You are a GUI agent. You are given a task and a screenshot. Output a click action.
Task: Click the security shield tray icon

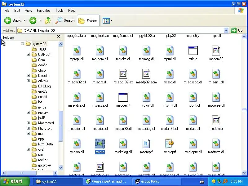pos(214,181)
